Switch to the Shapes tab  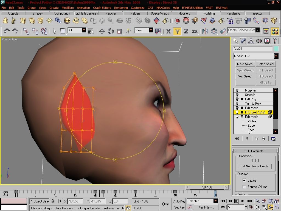38,13
